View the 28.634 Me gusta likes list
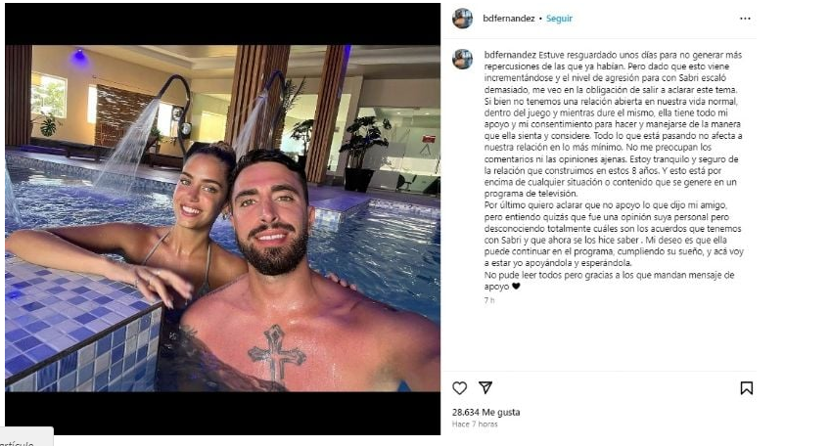The width and height of the screenshot is (831, 446). coord(486,412)
